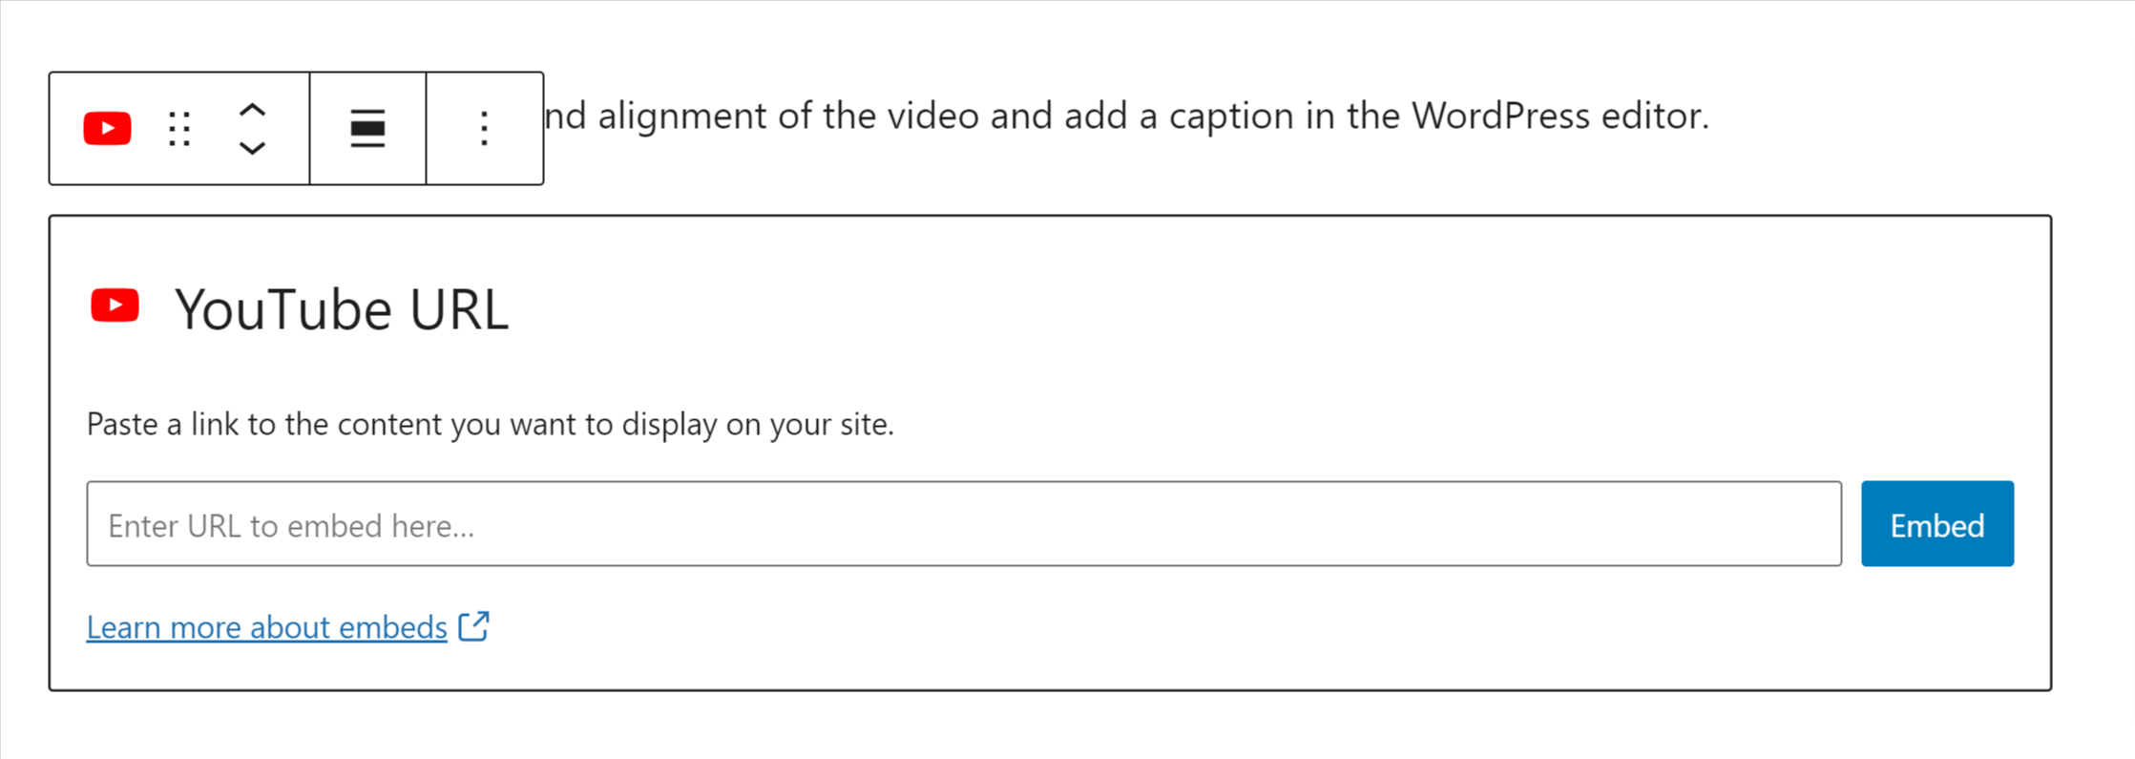The height and width of the screenshot is (759, 2135).
Task: Focus the Enter URL to embed field
Action: coord(964,524)
